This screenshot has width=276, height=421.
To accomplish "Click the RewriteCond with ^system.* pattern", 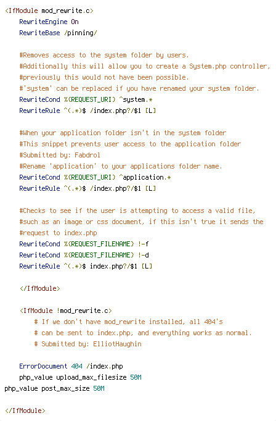I will coord(86,99).
